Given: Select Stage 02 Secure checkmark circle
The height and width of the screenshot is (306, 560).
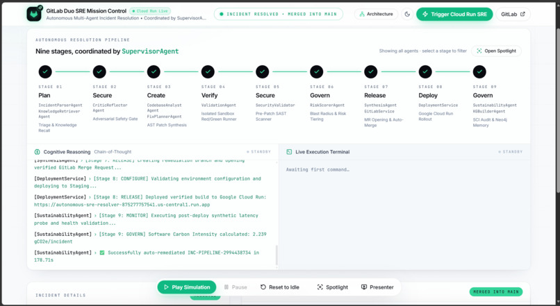Looking at the screenshot, I should 99,71.
